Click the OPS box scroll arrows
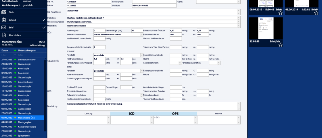 point(195,120)
